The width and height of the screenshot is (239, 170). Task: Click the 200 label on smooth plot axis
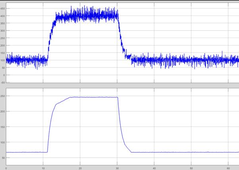pyautogui.click(x=2, y=111)
